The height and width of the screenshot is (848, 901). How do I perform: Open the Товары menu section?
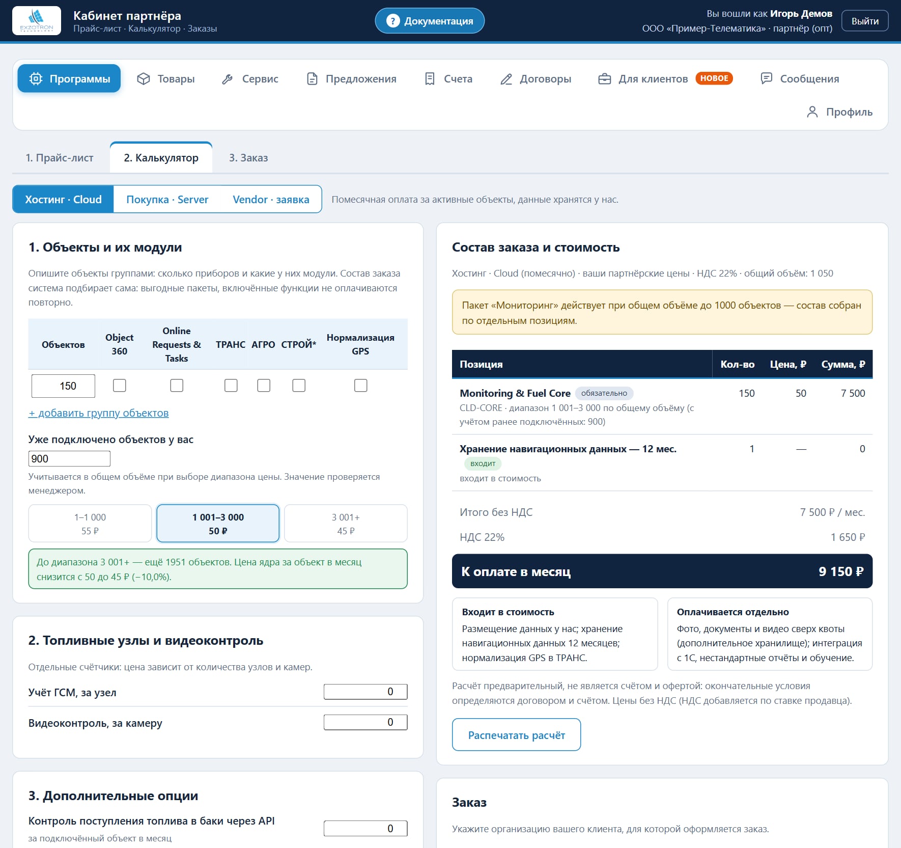166,78
